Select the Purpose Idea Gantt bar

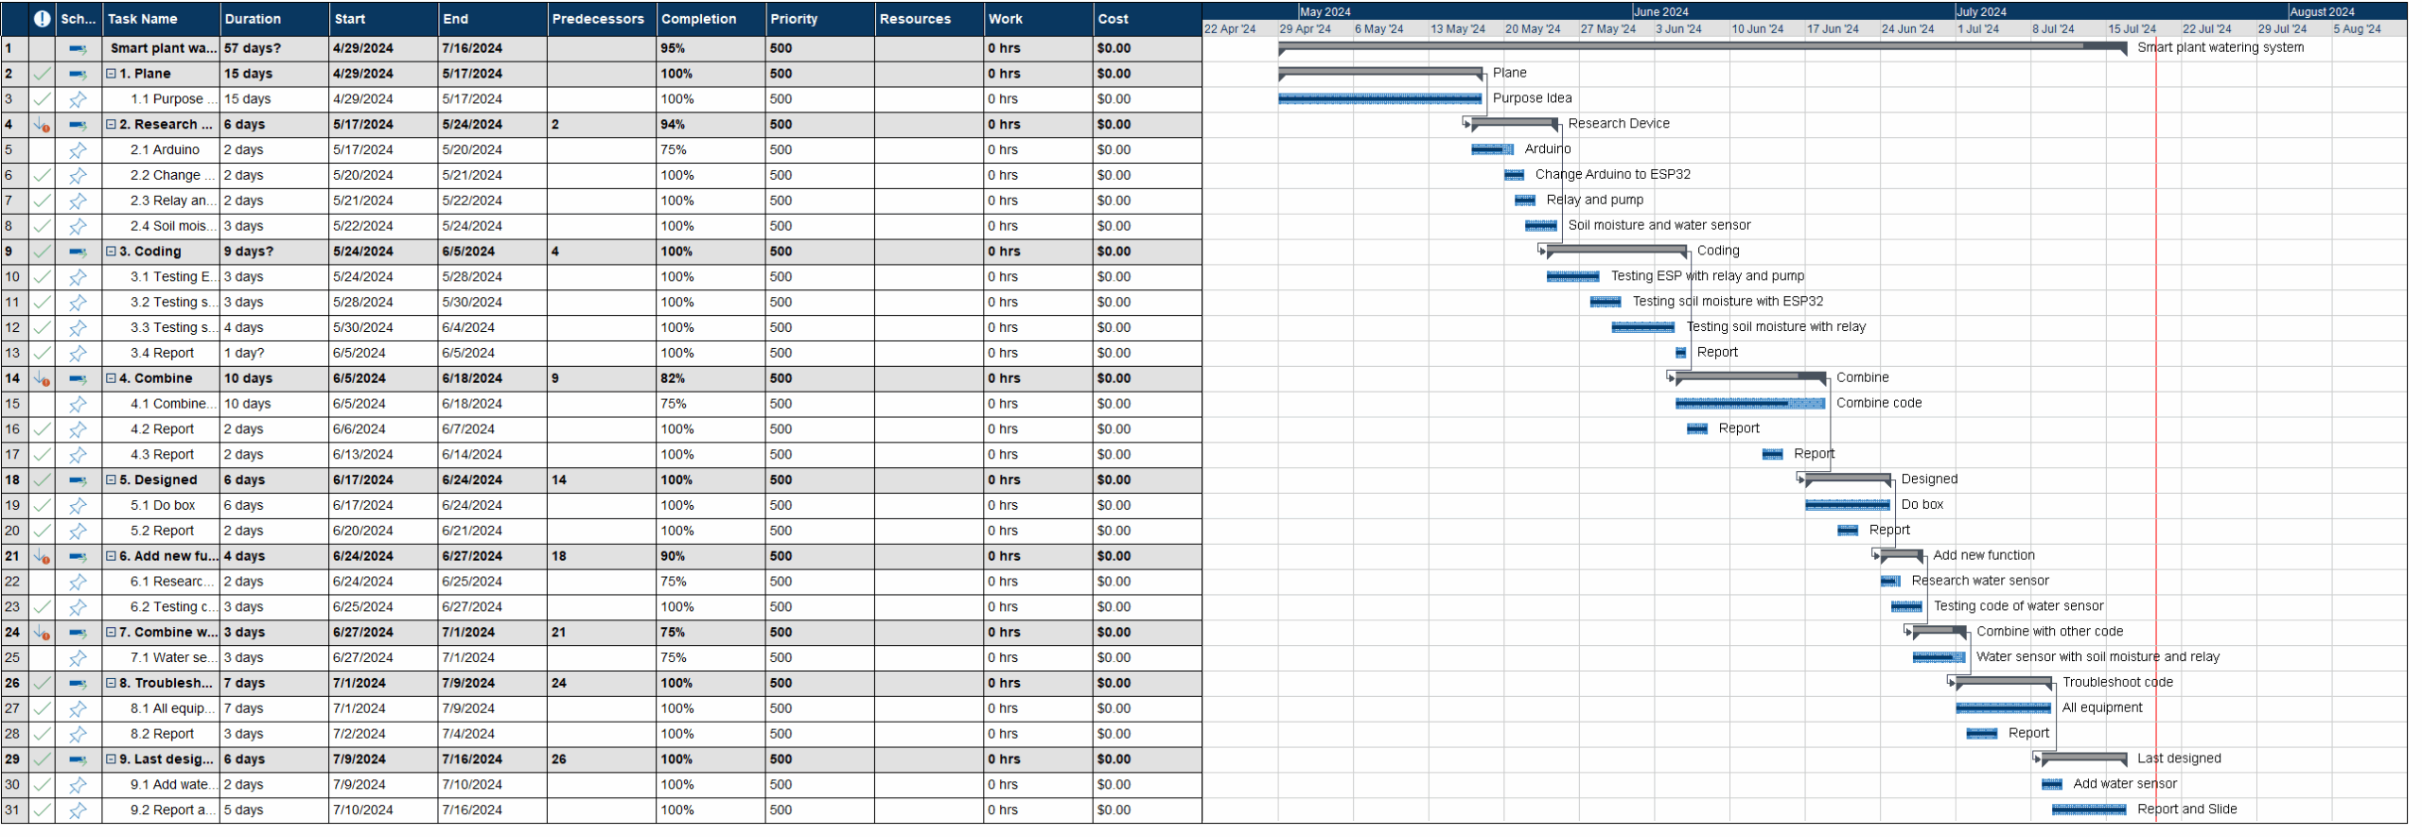(x=1380, y=99)
